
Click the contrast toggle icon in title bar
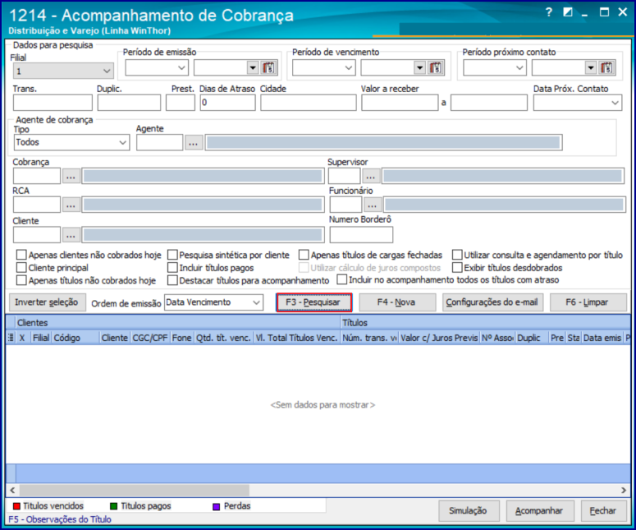click(567, 12)
